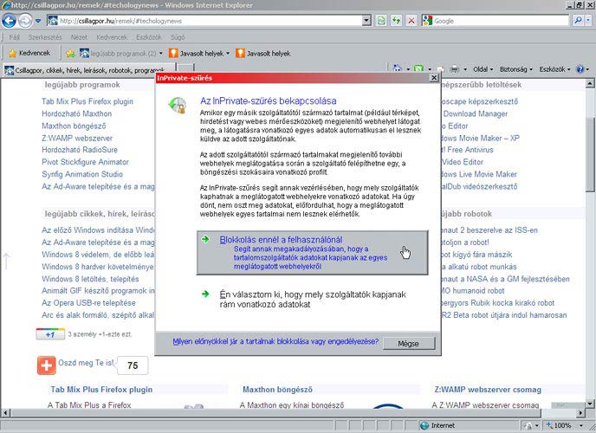Click the orange plus share icon
Screen dimensions: 596x433
tap(47, 365)
